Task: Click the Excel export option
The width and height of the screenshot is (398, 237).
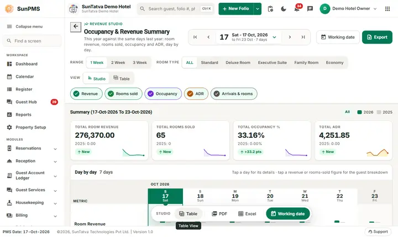Action: pyautogui.click(x=247, y=214)
